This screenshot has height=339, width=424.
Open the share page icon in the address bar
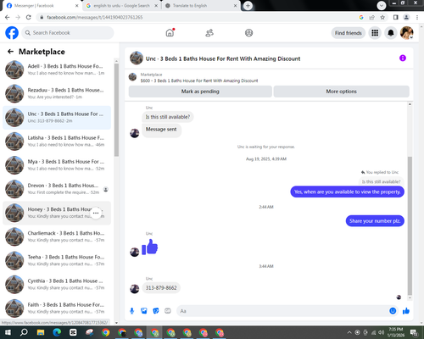(371, 17)
